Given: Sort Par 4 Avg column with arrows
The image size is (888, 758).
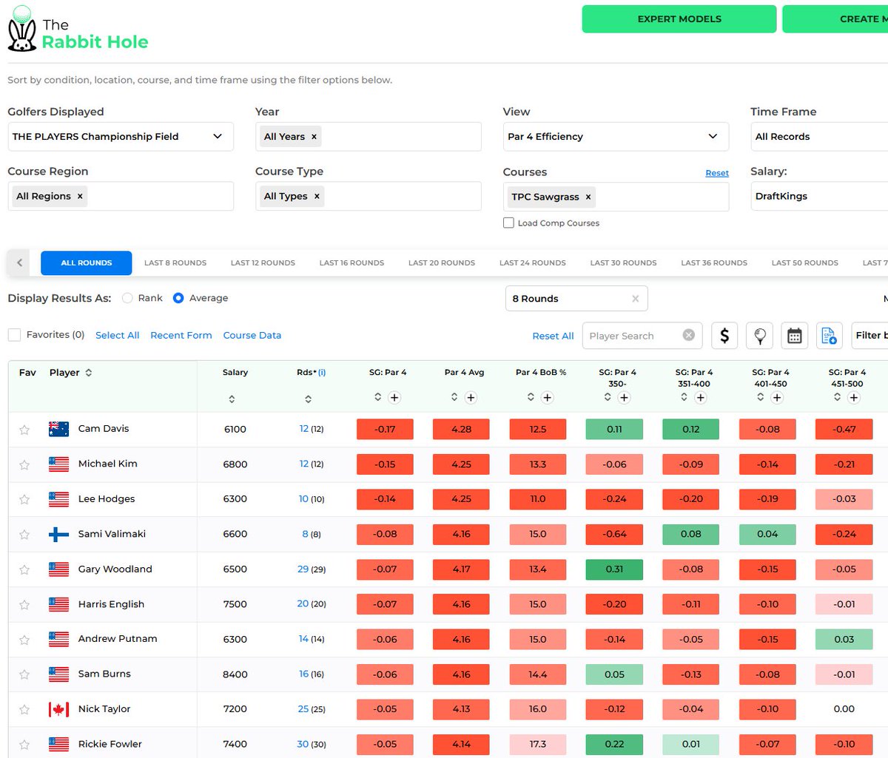Looking at the screenshot, I should pyautogui.click(x=454, y=397).
